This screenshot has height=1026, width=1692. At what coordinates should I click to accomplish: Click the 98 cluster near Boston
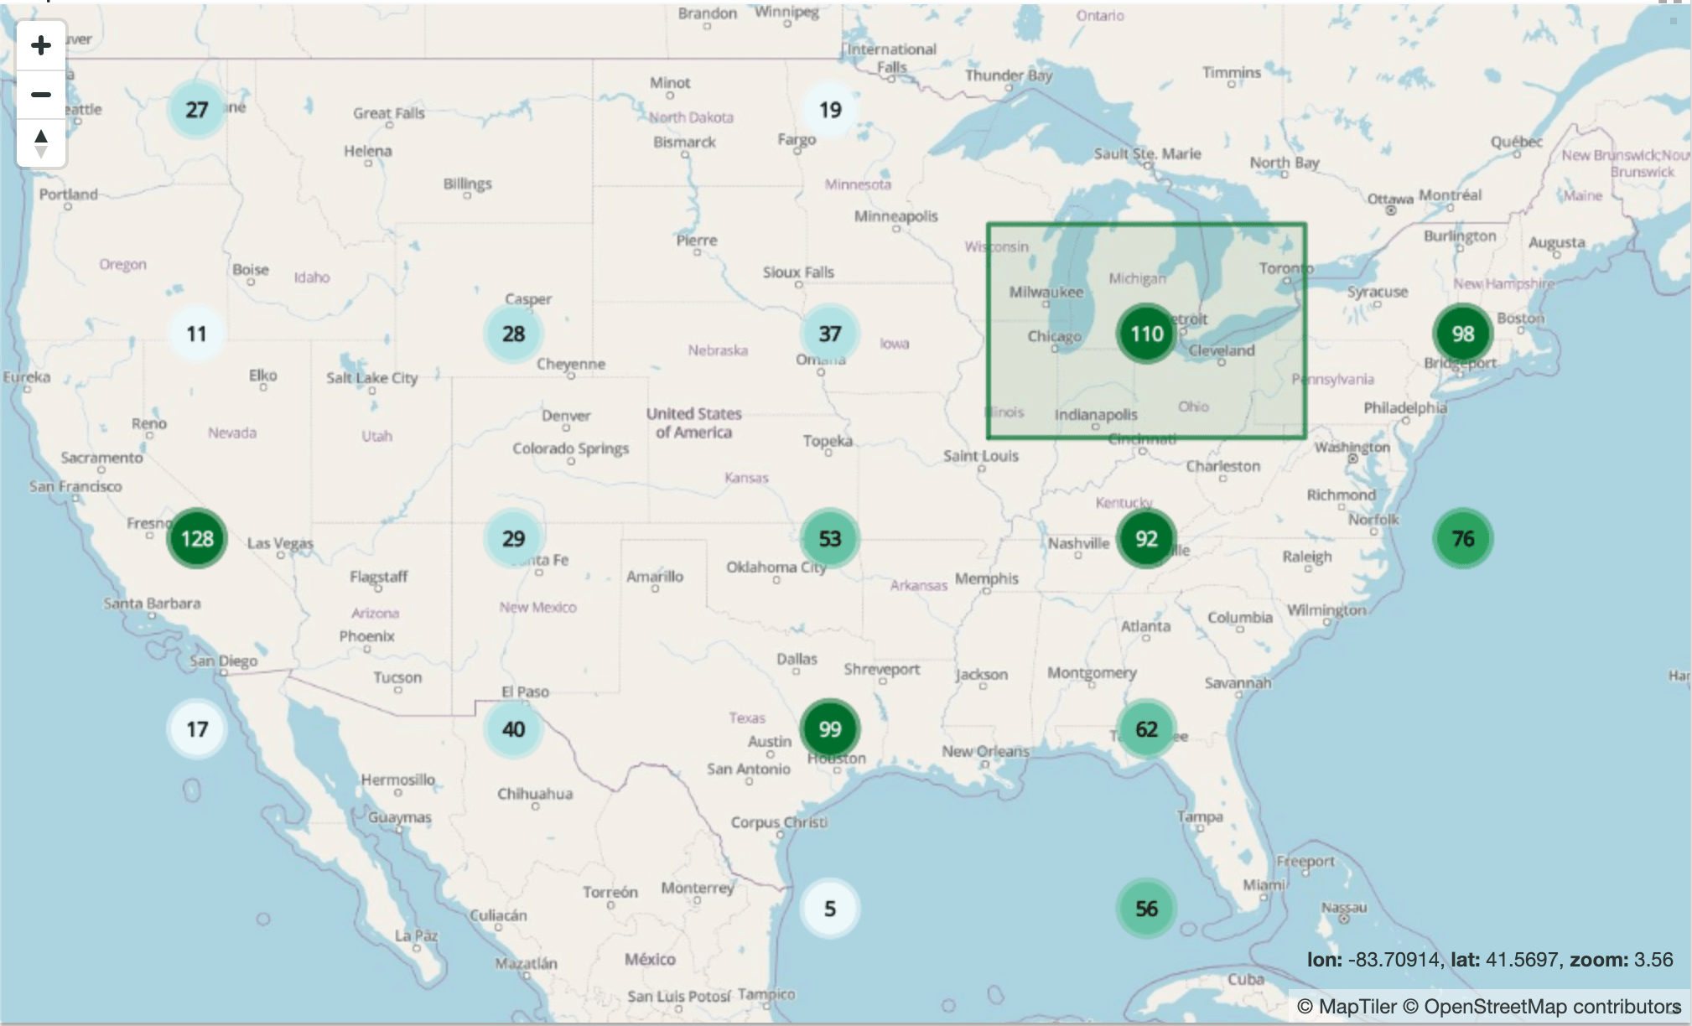pos(1463,334)
